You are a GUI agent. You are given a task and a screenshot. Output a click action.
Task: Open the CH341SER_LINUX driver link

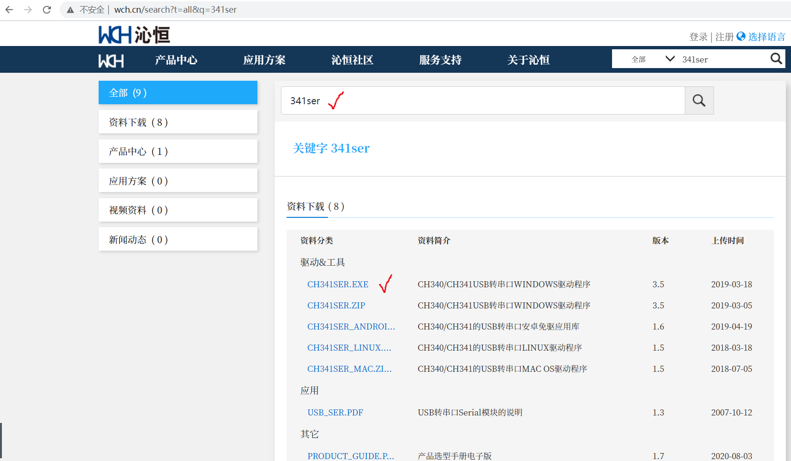click(x=349, y=347)
